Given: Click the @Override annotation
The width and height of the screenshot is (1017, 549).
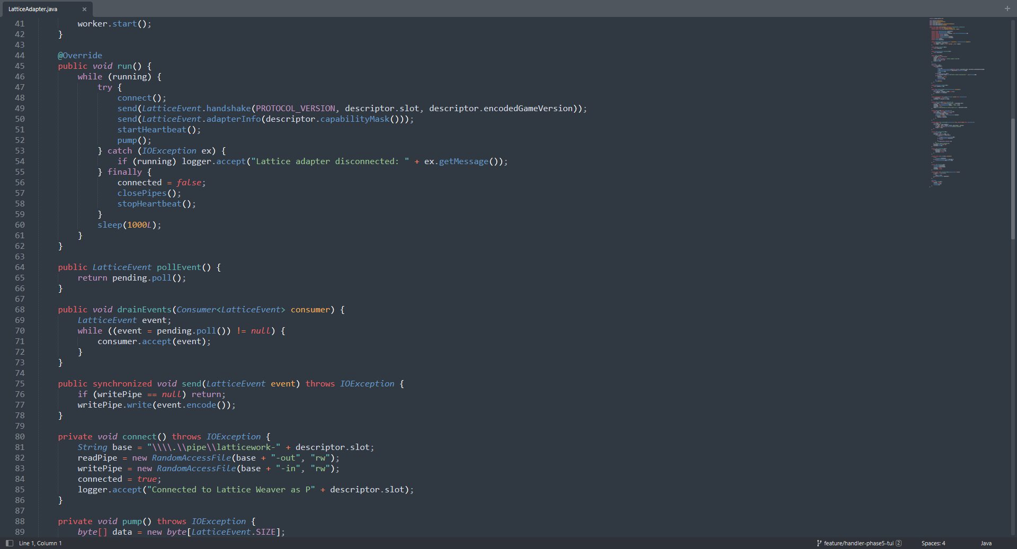Looking at the screenshot, I should click(x=80, y=56).
